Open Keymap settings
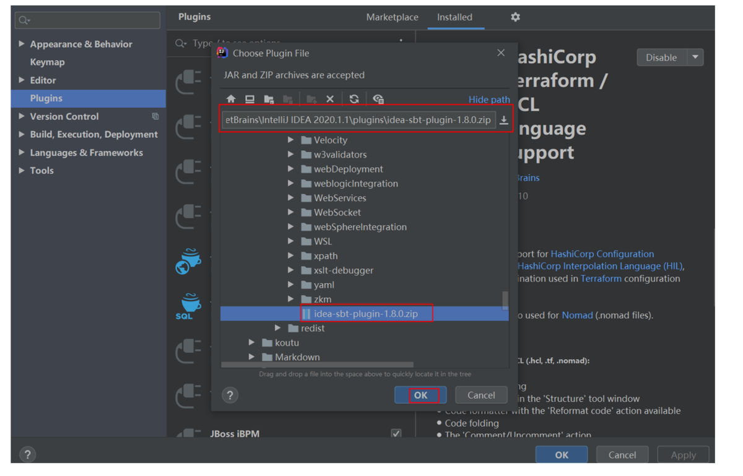The height and width of the screenshot is (476, 743). coord(47,62)
